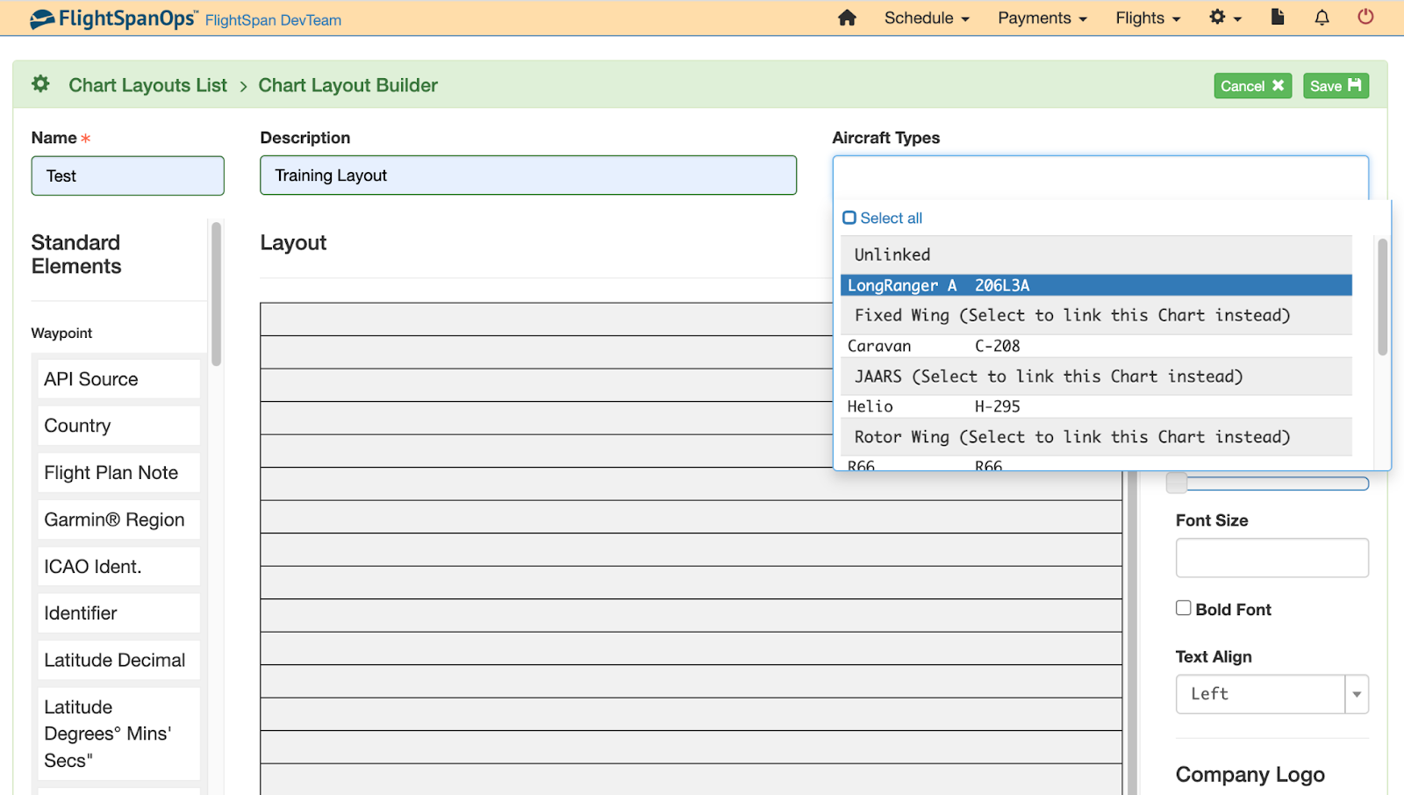Viewport: 1404px width, 795px height.
Task: Open the notifications bell
Action: 1322,18
